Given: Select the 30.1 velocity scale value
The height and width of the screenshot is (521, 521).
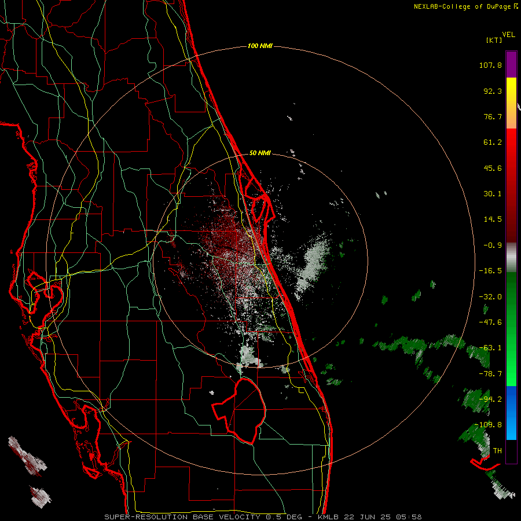Looking at the screenshot, I should click(493, 194).
